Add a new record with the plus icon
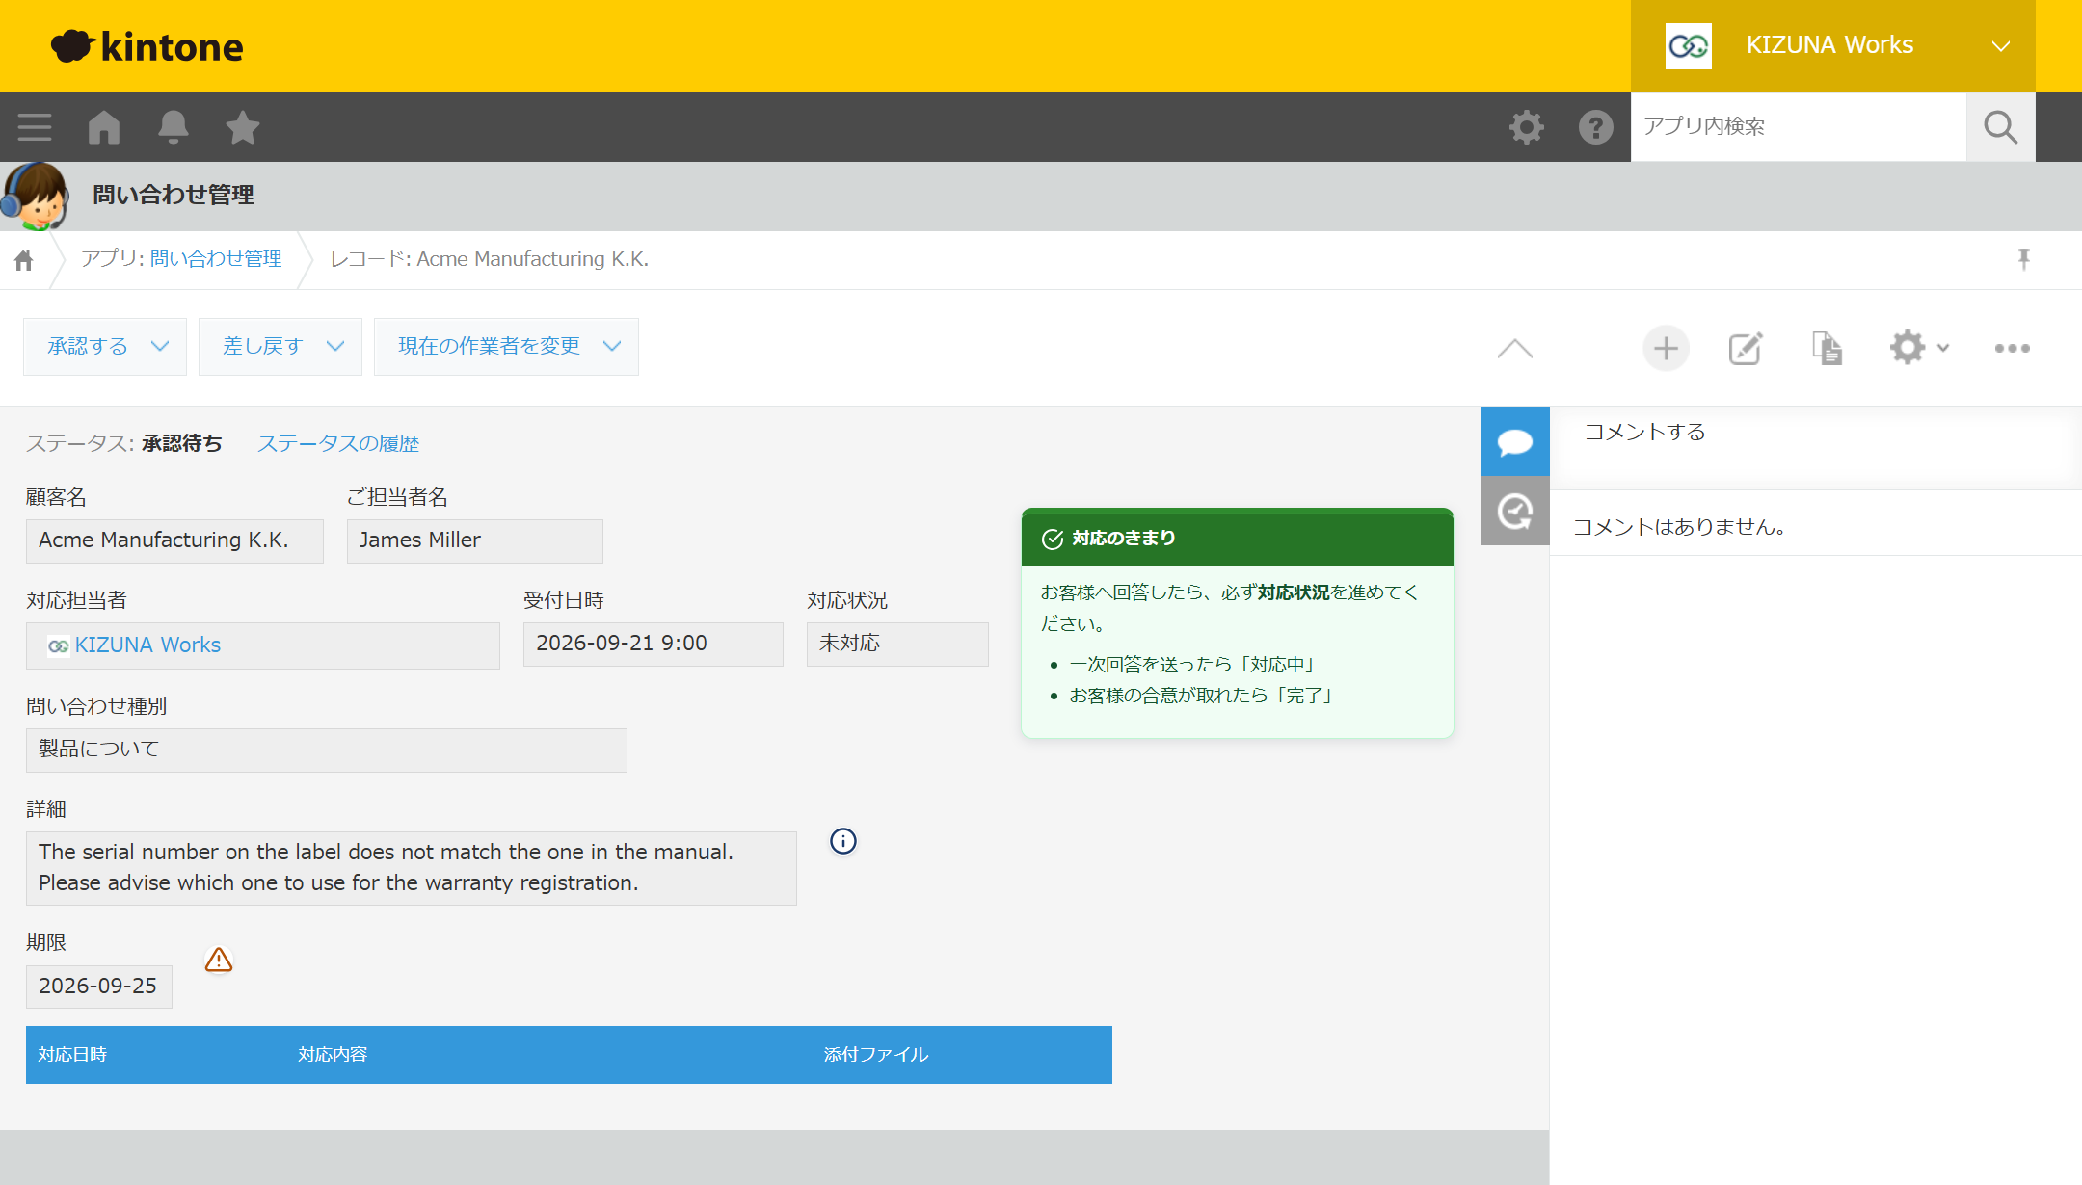 coord(1667,348)
